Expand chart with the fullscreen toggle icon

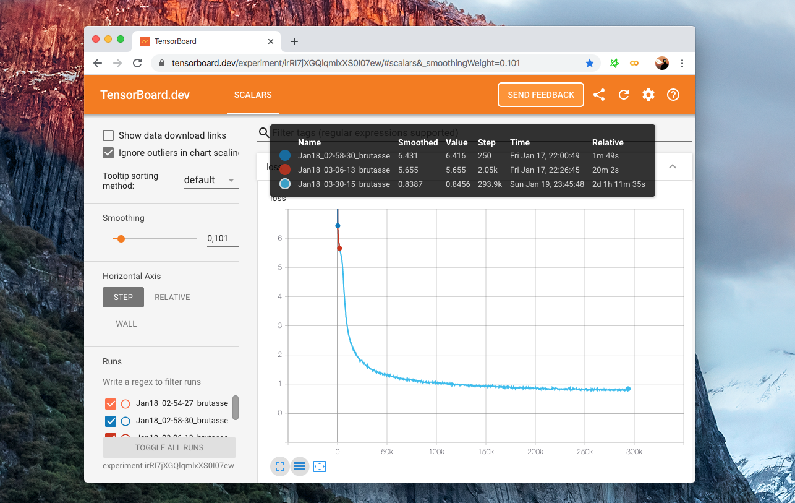[x=280, y=466]
